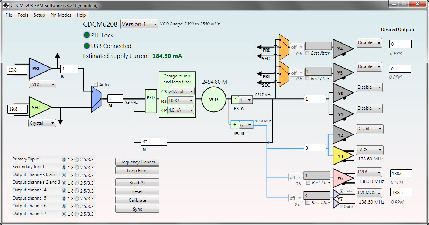The image size is (429, 225).
Task: Click the Y4 output buffer triangle
Action: pos(342,49)
